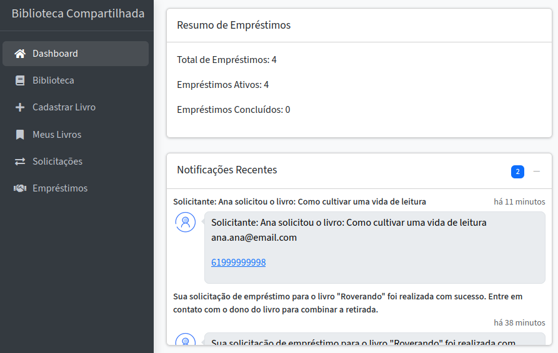Image resolution: width=558 pixels, height=353 pixels.
Task: Click the Empréstimos Concluídos: 0 line
Action: point(233,110)
